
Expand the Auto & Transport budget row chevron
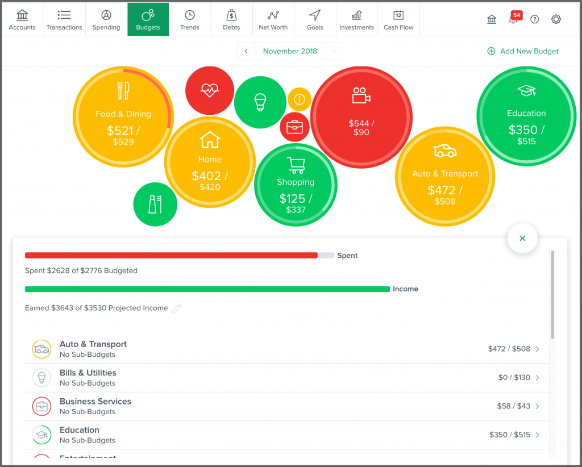coord(538,349)
